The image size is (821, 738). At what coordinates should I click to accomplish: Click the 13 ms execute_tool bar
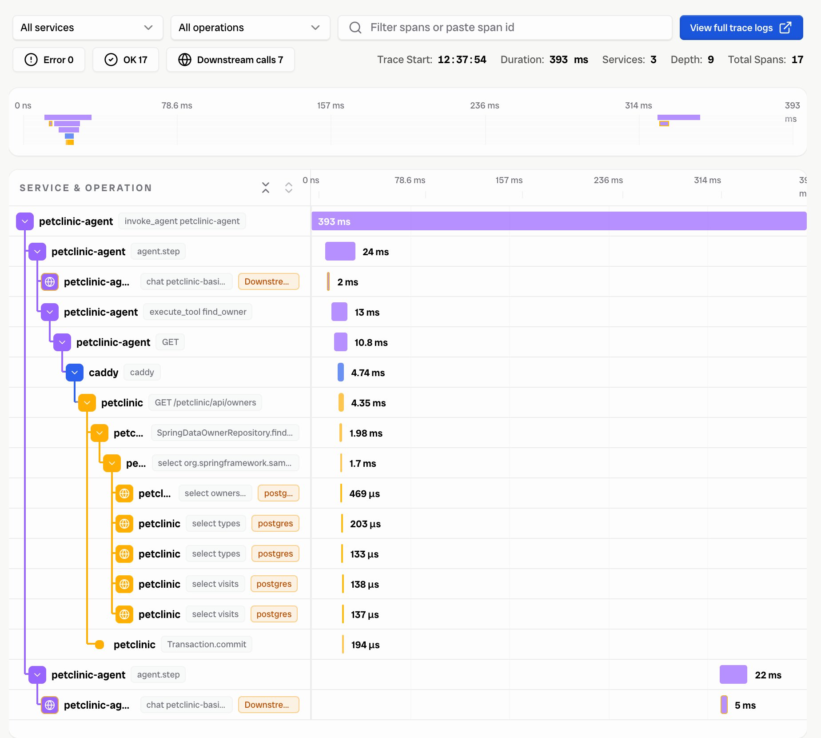[x=339, y=312]
